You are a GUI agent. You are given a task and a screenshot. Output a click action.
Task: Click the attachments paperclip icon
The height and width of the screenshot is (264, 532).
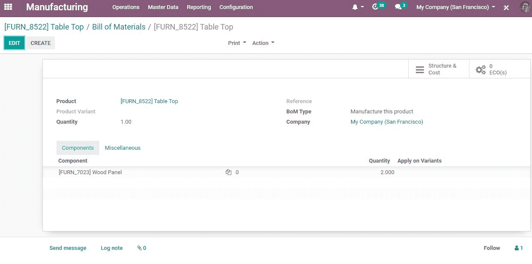point(139,248)
